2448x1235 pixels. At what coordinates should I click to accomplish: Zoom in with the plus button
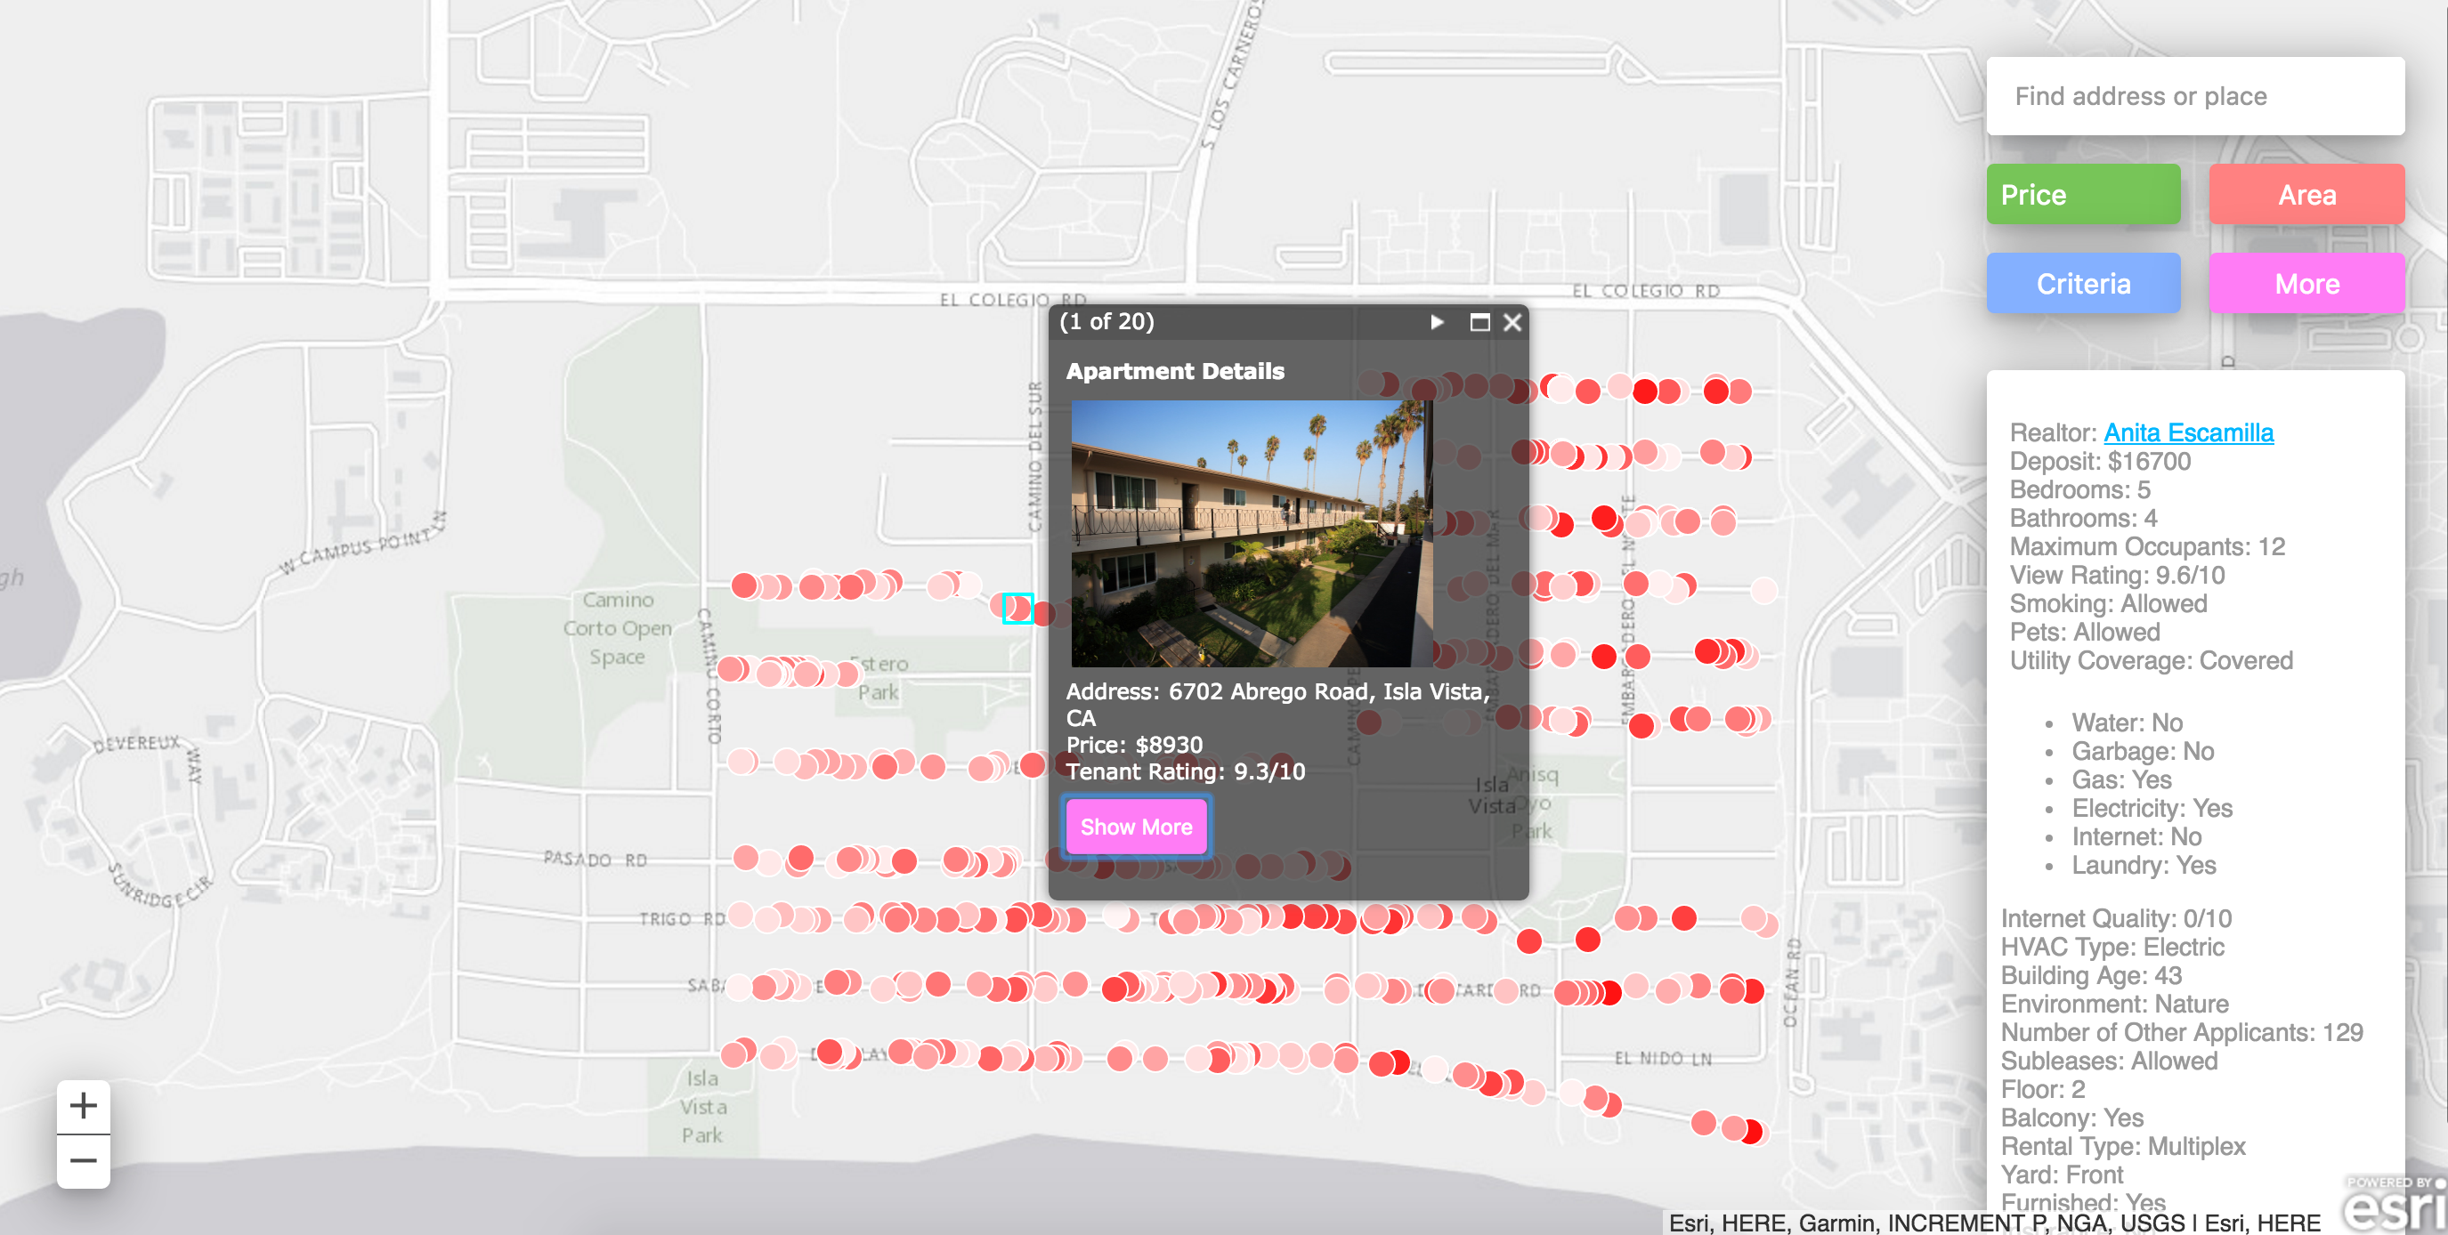pos(83,1106)
